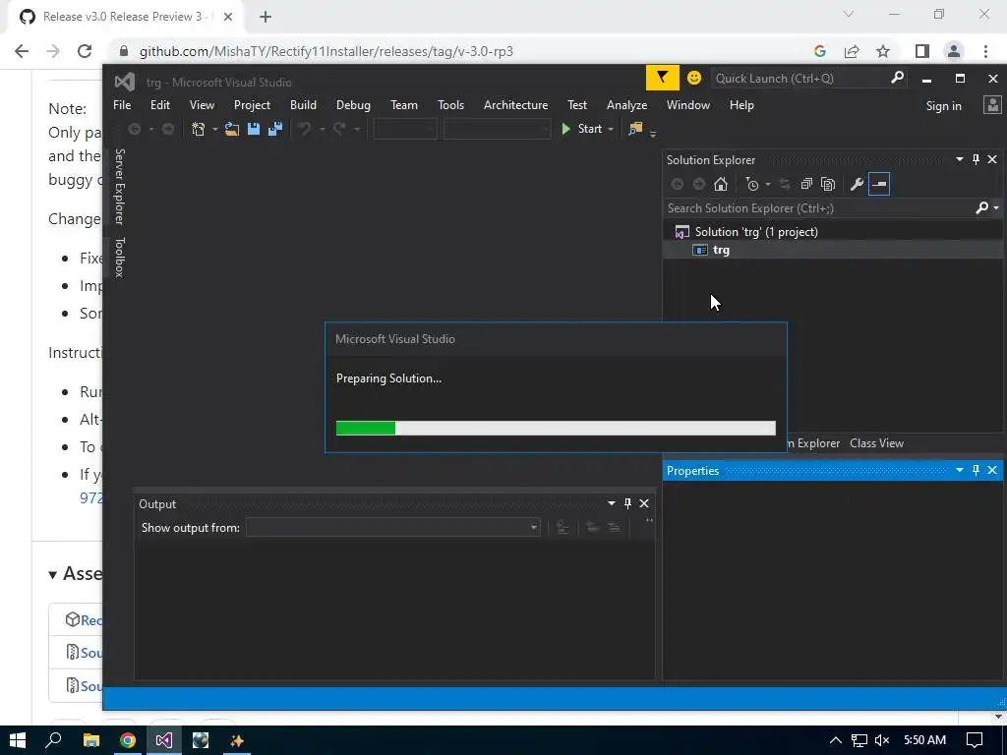Pin the Properties panel
Viewport: 1007px width, 755px height.
pyautogui.click(x=977, y=470)
